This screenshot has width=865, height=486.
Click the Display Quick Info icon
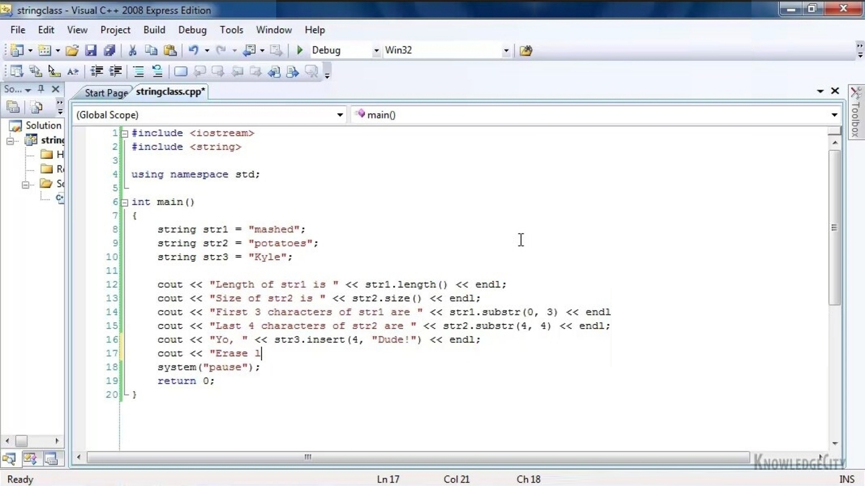click(x=54, y=71)
